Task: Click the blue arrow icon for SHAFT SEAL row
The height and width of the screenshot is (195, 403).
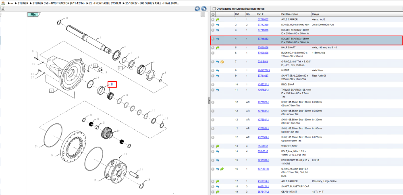Action: (x=218, y=76)
